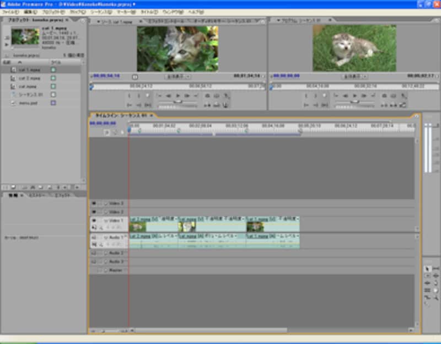Click the memo.psd file icon in Project panel
This screenshot has width=441, height=344.
(13, 103)
